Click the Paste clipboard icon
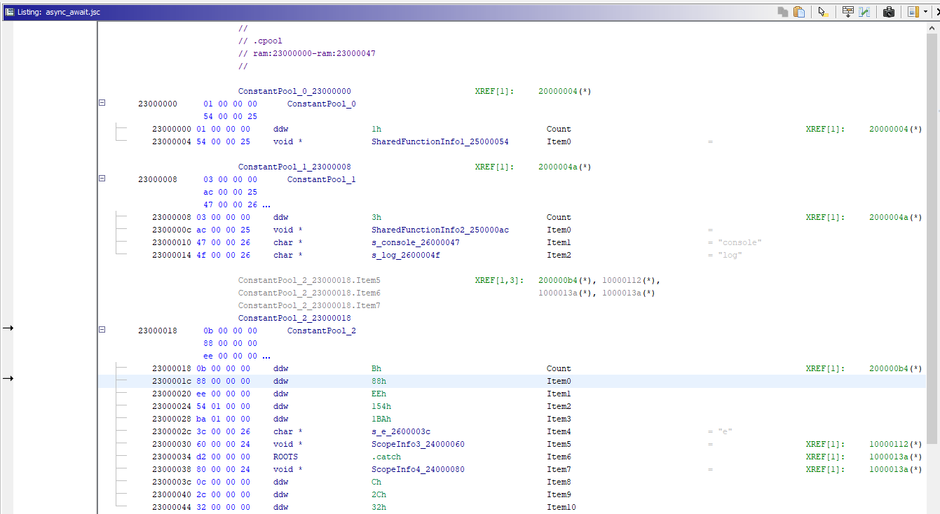940x514 pixels. (798, 12)
